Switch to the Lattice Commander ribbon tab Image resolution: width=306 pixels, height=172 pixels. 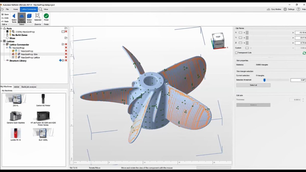pos(28,9)
